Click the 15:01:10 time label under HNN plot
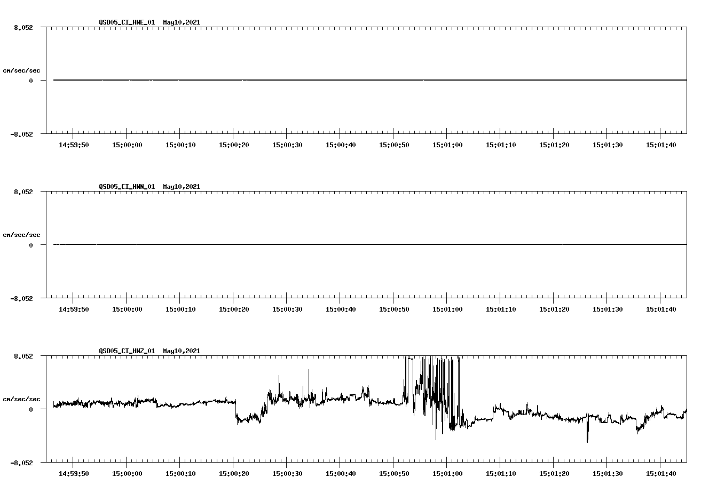 point(501,309)
